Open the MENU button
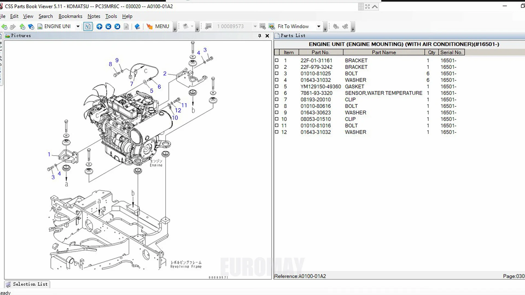The width and height of the screenshot is (525, 295). pyautogui.click(x=162, y=26)
